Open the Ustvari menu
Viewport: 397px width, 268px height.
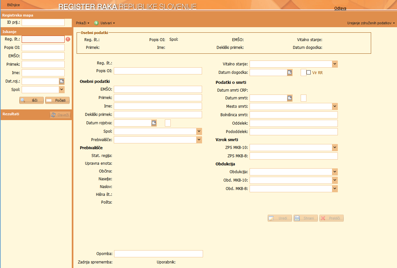(104, 23)
